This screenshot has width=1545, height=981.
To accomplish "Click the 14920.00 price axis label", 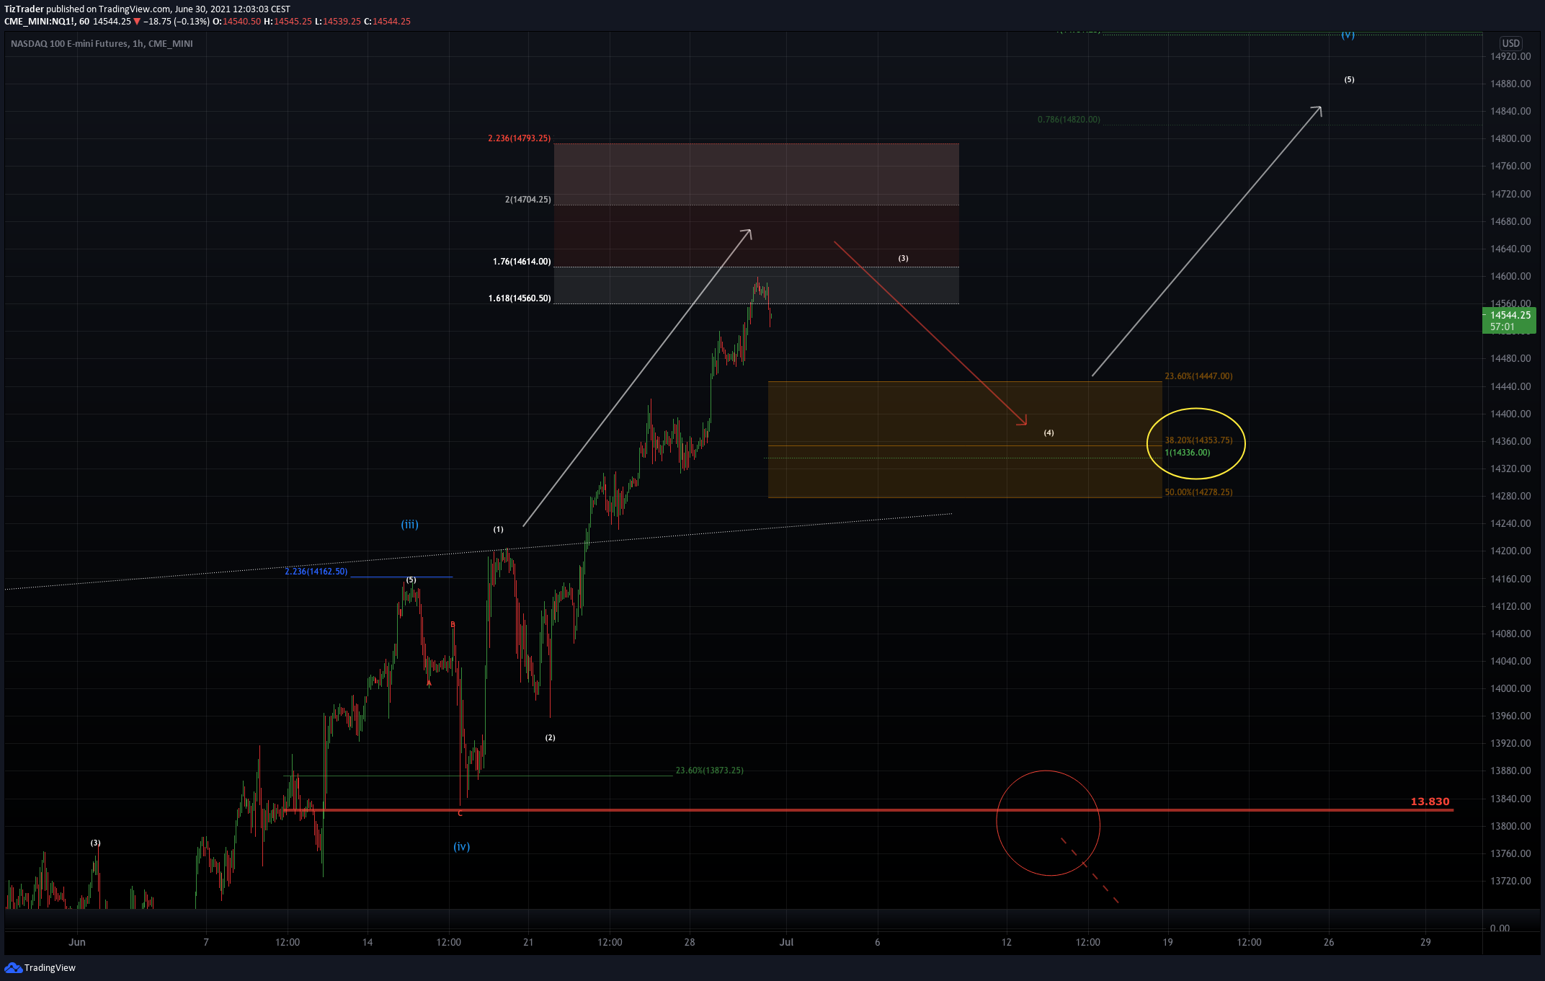I will [x=1510, y=57].
